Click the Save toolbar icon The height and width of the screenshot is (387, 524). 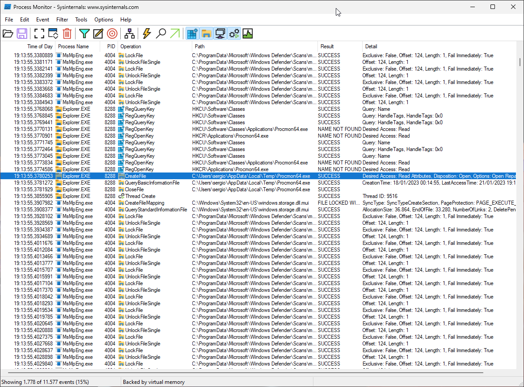(22, 34)
